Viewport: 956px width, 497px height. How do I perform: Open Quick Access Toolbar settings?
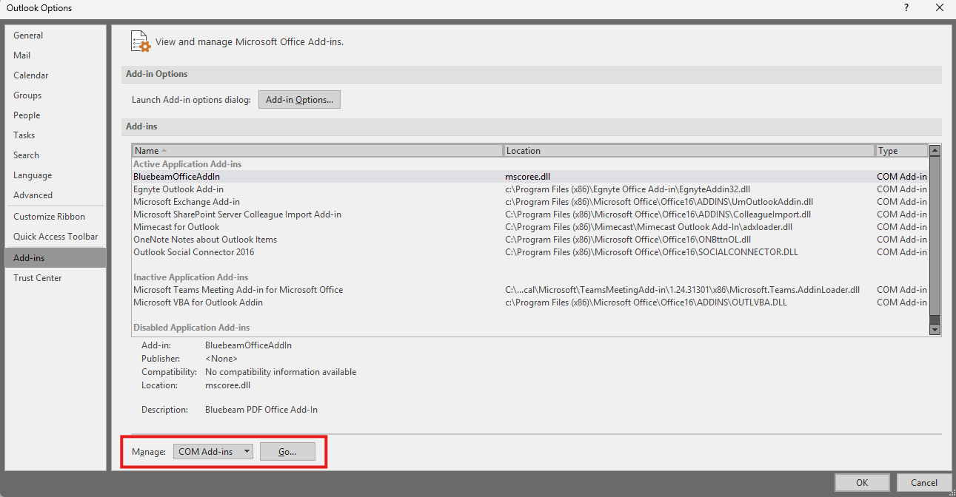click(56, 237)
